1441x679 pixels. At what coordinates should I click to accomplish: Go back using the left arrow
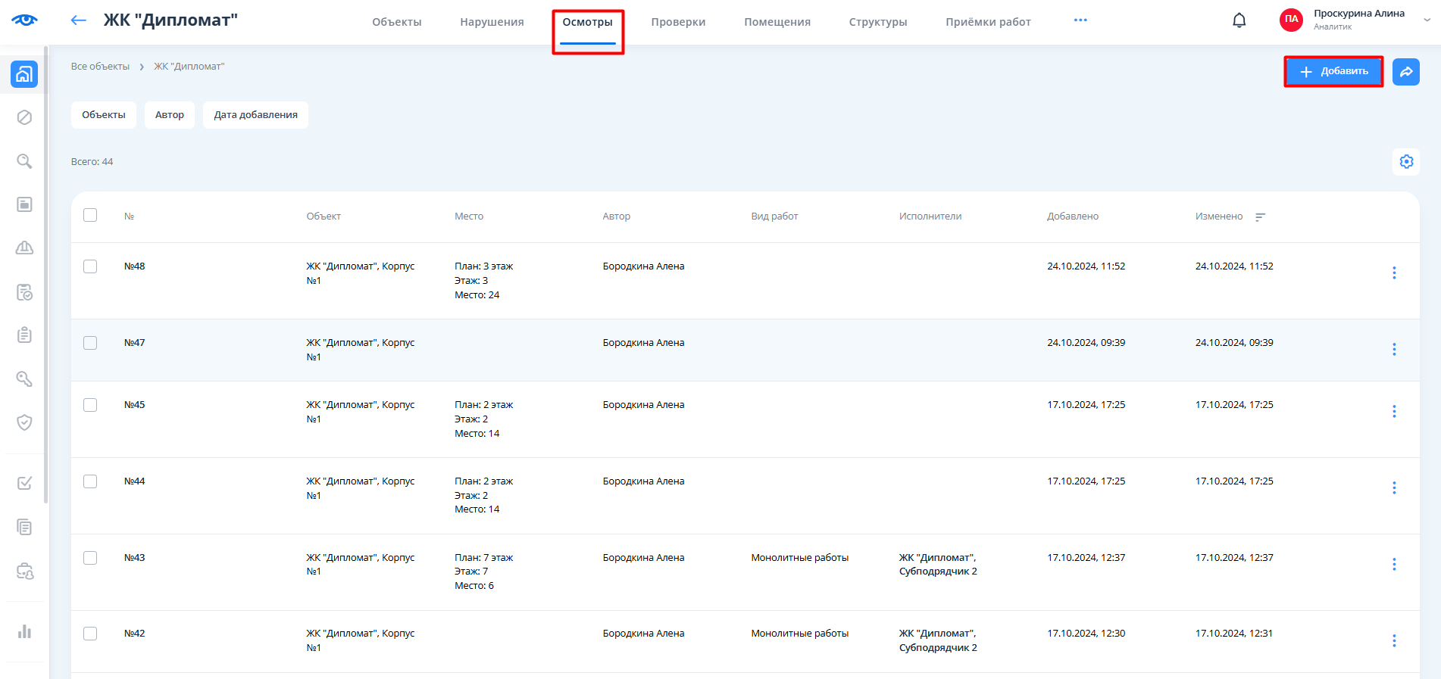[x=78, y=20]
